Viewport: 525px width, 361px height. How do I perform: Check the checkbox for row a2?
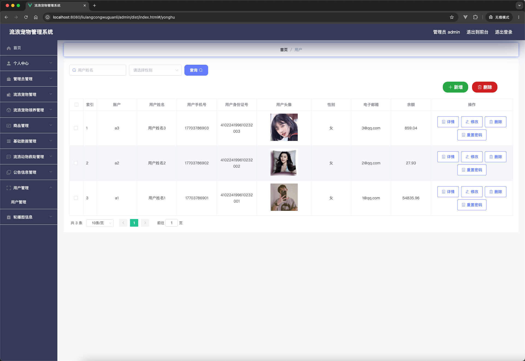pos(76,163)
